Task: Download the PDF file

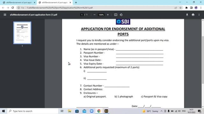Action: (187, 15)
